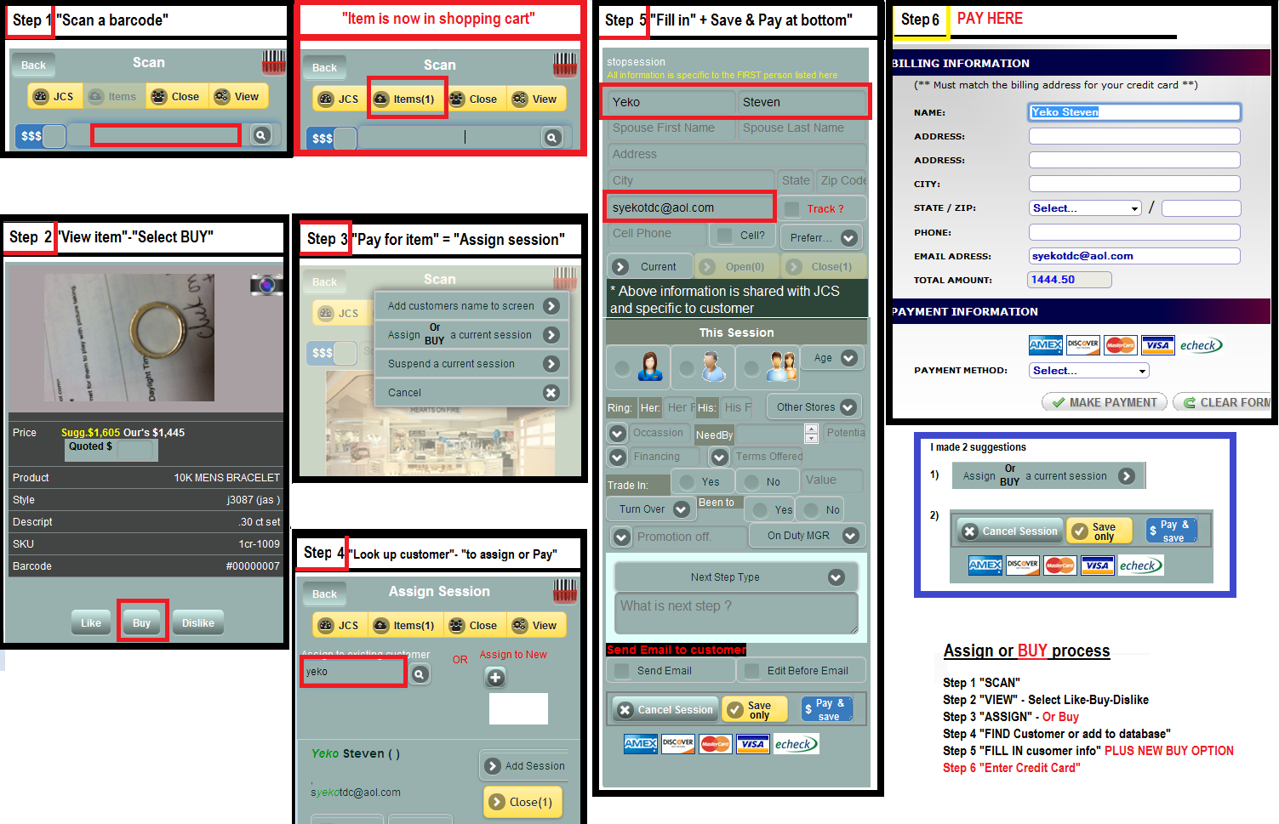
Task: Click Add Session for Yeko Steven
Action: pos(524,766)
